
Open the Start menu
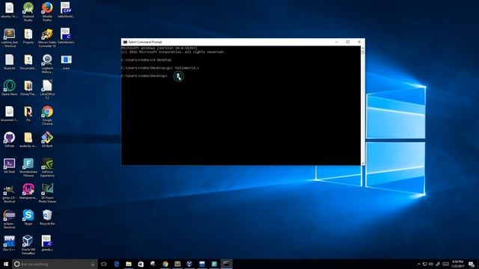click(6, 264)
